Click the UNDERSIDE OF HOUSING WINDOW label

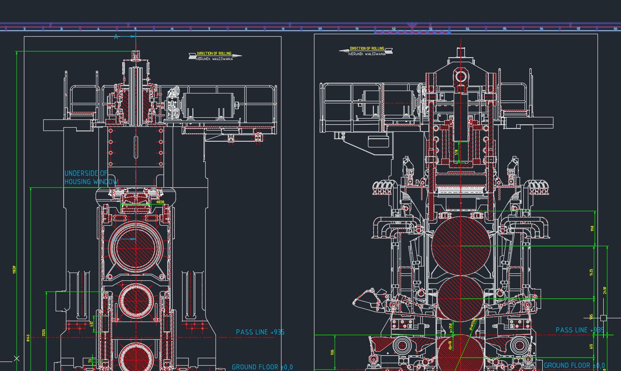pos(91,177)
